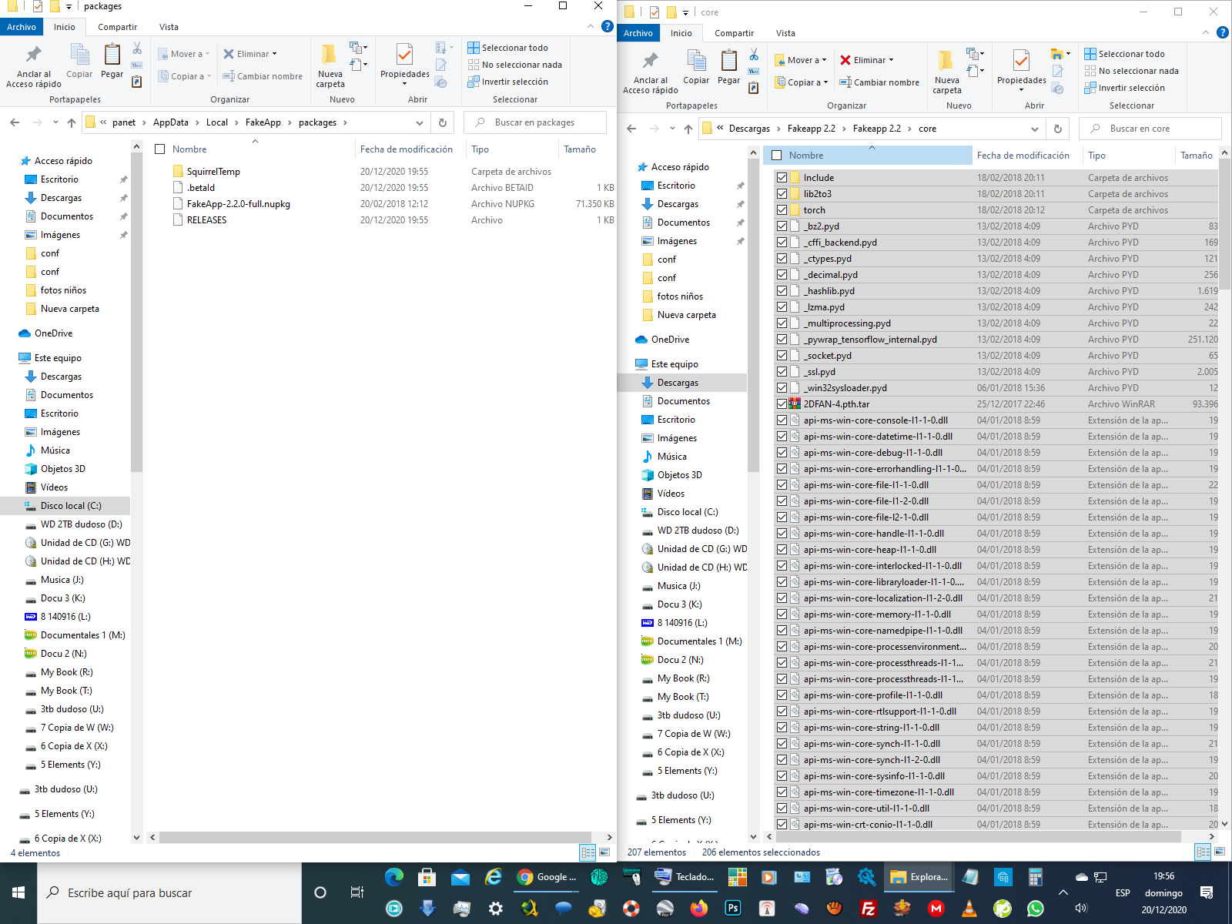Image resolution: width=1232 pixels, height=924 pixels.
Task: Click the red Eliminar icon in core window
Action: [845, 60]
